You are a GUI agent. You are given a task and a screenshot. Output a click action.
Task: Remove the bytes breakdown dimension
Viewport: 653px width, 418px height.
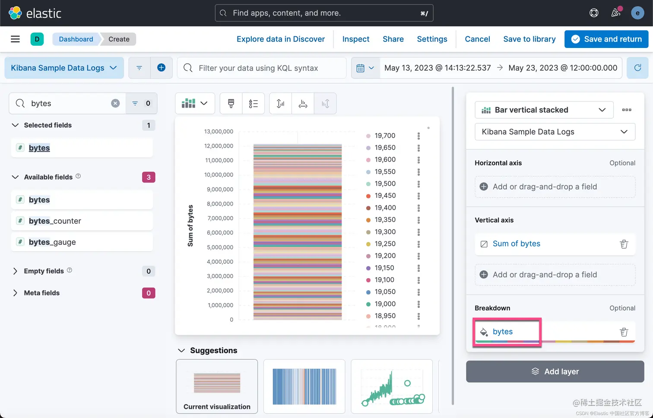pyautogui.click(x=624, y=332)
